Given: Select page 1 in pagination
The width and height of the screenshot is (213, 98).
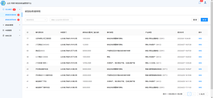Looking at the screenshot, I should point(189,94).
